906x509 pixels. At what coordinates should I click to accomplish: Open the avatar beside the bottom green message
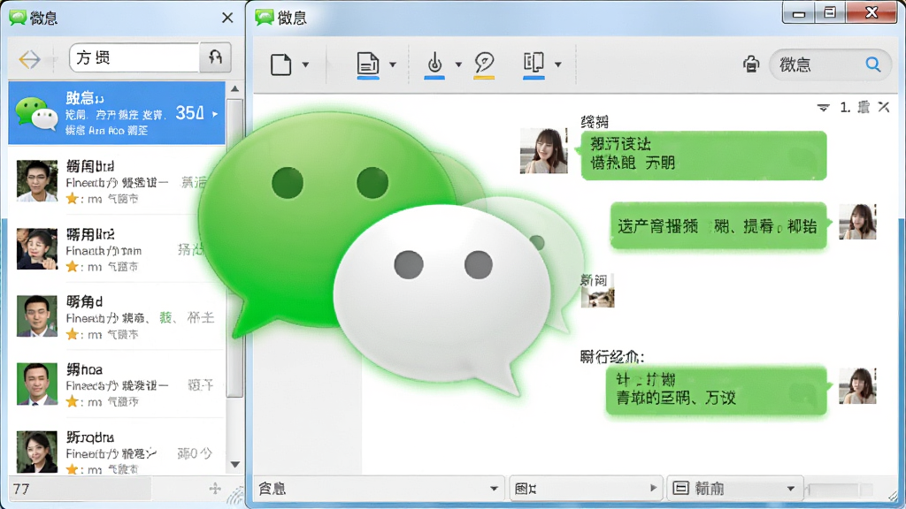pyautogui.click(x=858, y=385)
